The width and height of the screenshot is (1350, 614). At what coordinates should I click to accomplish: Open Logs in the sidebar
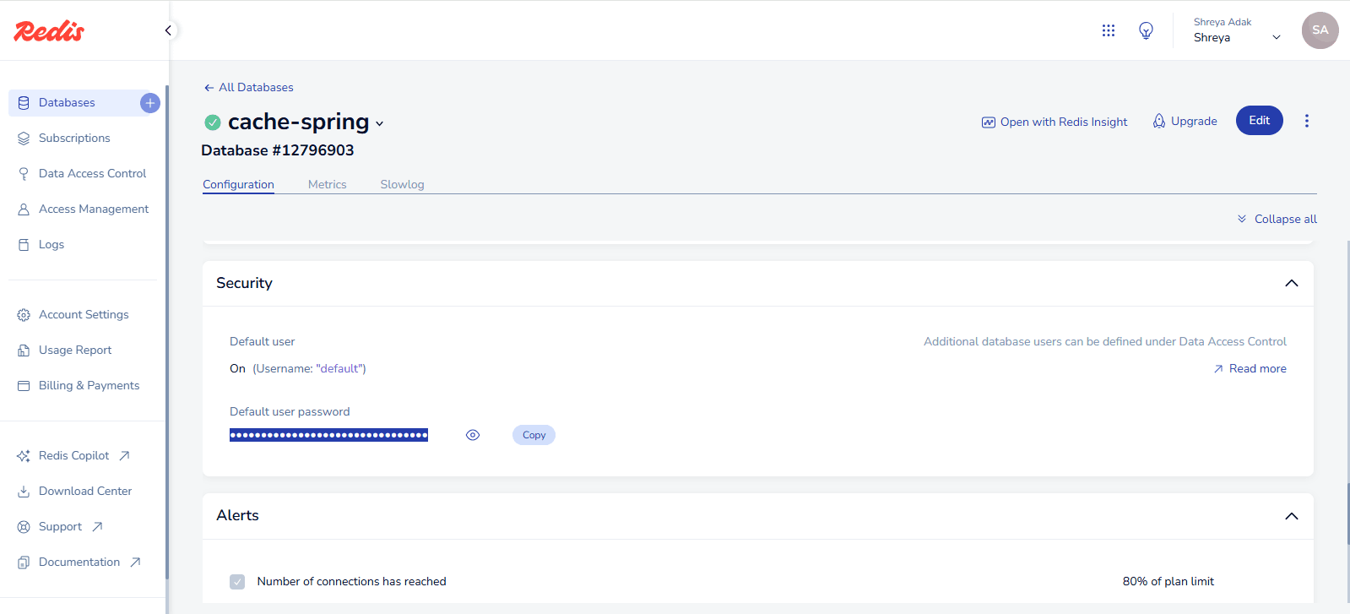click(51, 245)
